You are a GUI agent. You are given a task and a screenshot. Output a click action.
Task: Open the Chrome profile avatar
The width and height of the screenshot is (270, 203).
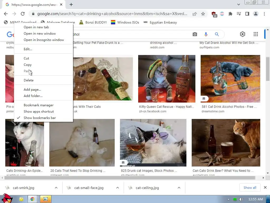(256, 14)
